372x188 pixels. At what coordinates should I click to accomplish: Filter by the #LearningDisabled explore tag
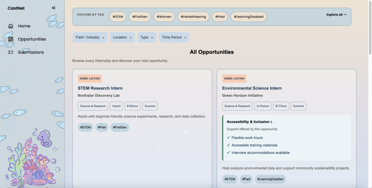click(249, 17)
